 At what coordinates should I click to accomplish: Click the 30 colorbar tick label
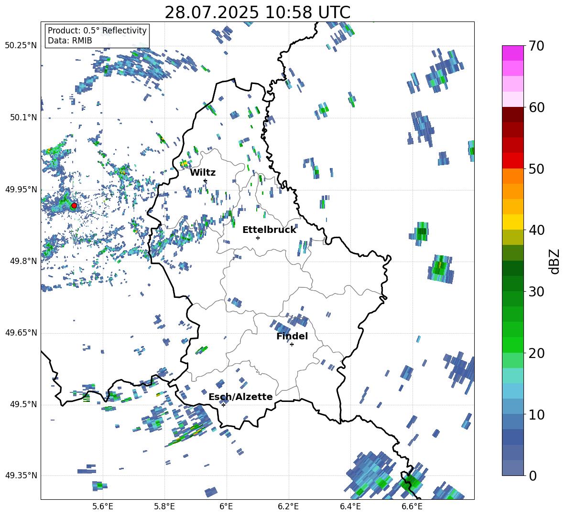coord(536,291)
